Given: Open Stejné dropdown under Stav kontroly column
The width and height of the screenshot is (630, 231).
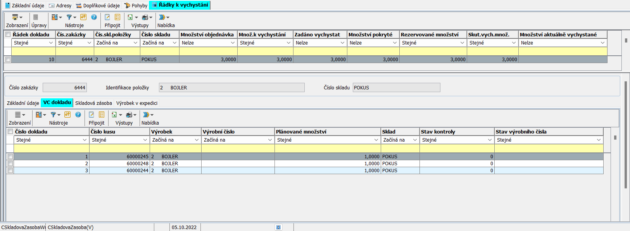Looking at the screenshot, I should pyautogui.click(x=490, y=140).
